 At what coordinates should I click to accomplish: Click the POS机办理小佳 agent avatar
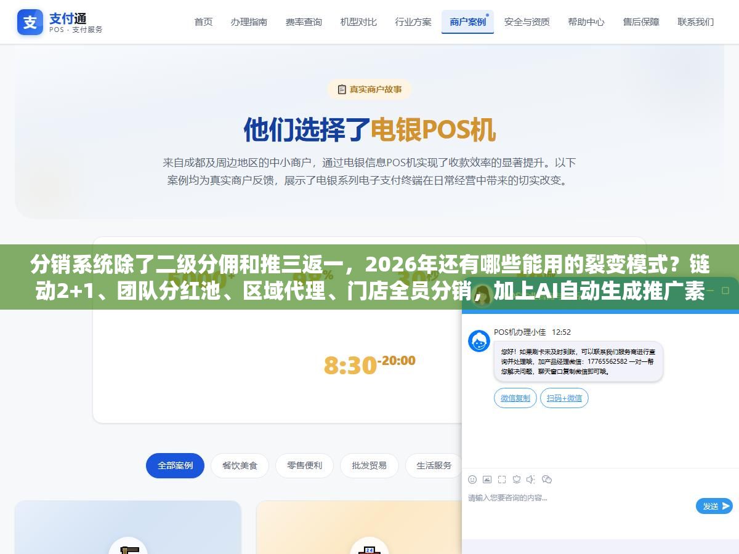pos(479,340)
